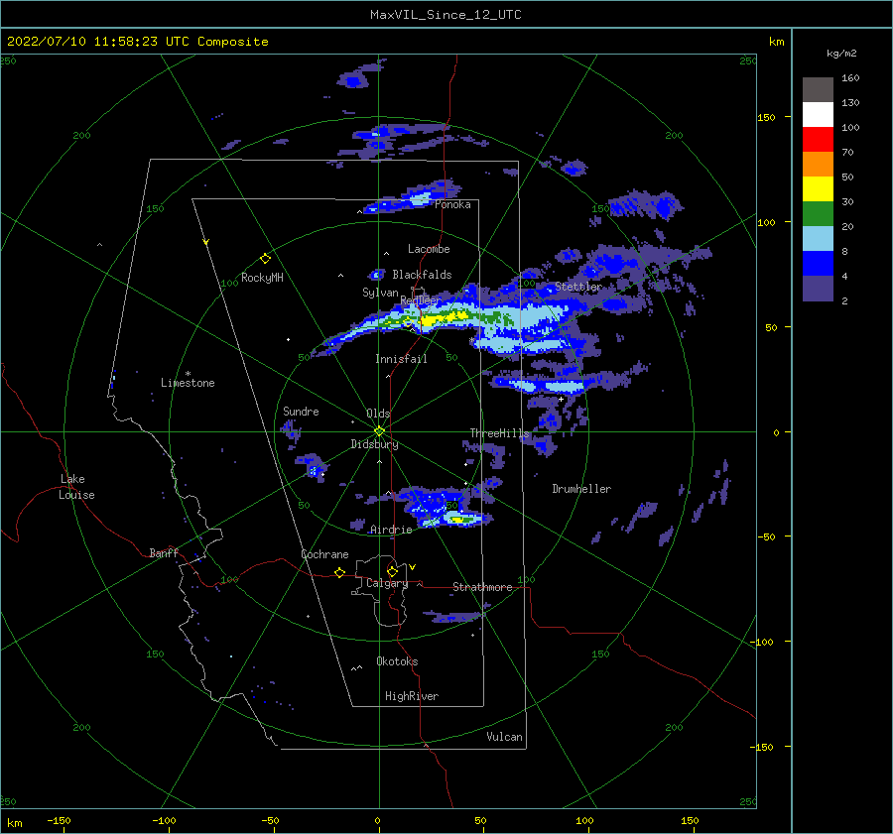Click the Cochrane town label
893x834 pixels.
[324, 554]
